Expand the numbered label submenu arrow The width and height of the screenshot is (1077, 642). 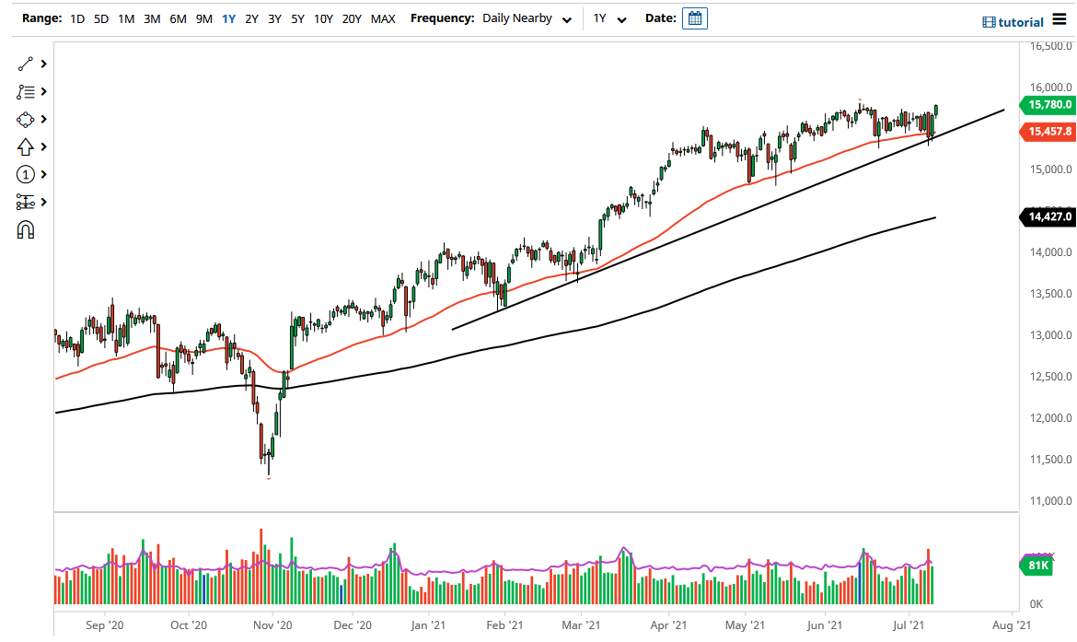point(44,175)
